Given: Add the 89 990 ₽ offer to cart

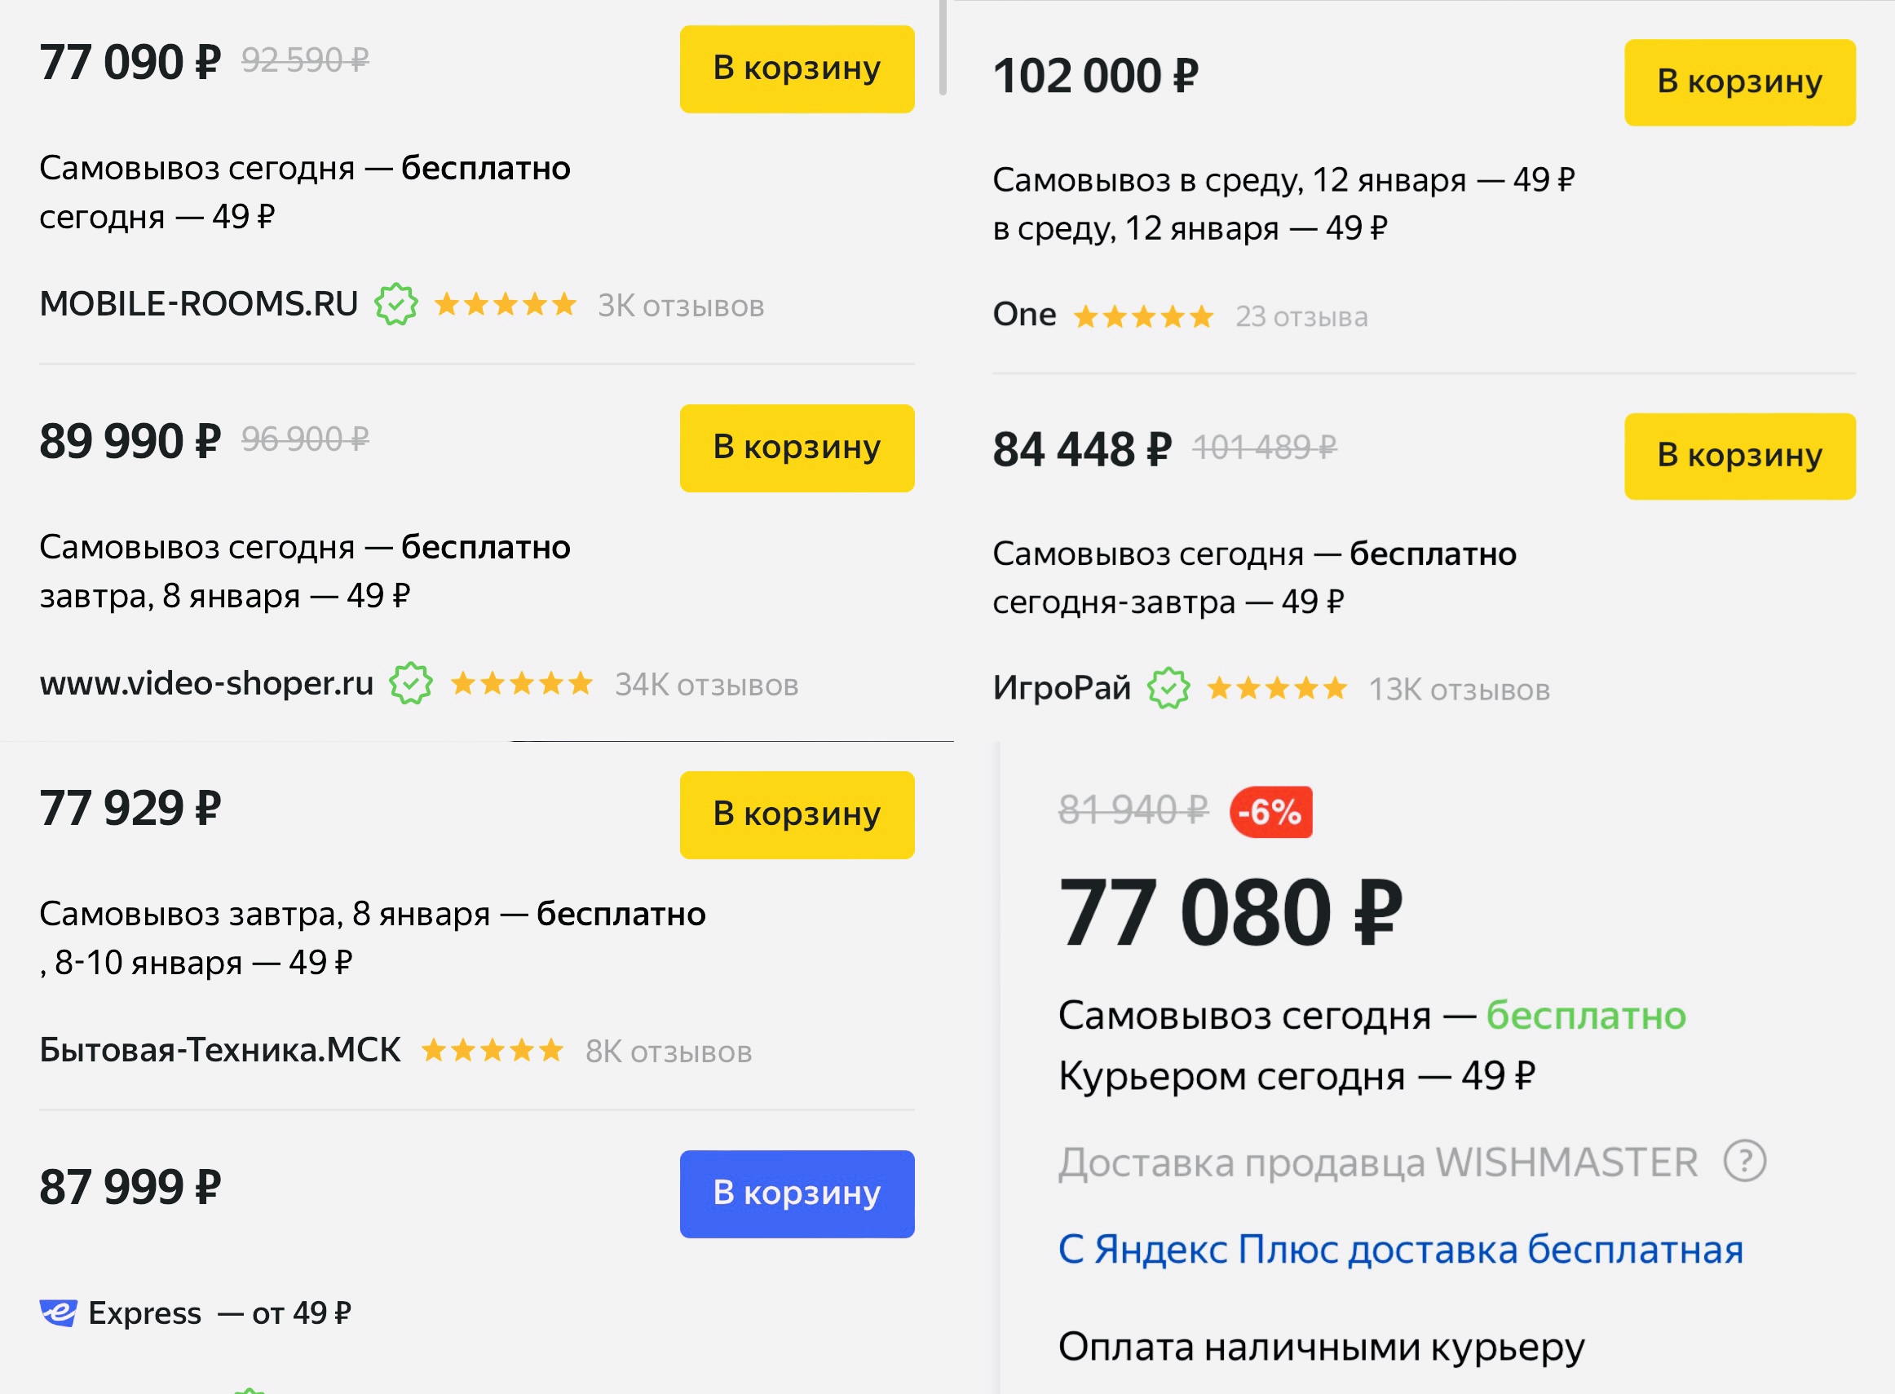Looking at the screenshot, I should click(x=797, y=448).
